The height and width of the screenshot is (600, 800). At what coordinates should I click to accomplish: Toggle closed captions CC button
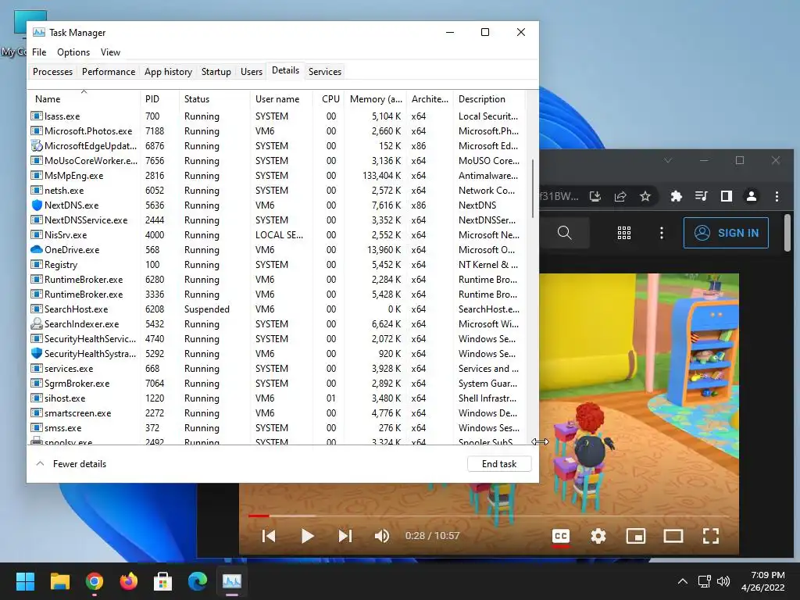click(561, 536)
